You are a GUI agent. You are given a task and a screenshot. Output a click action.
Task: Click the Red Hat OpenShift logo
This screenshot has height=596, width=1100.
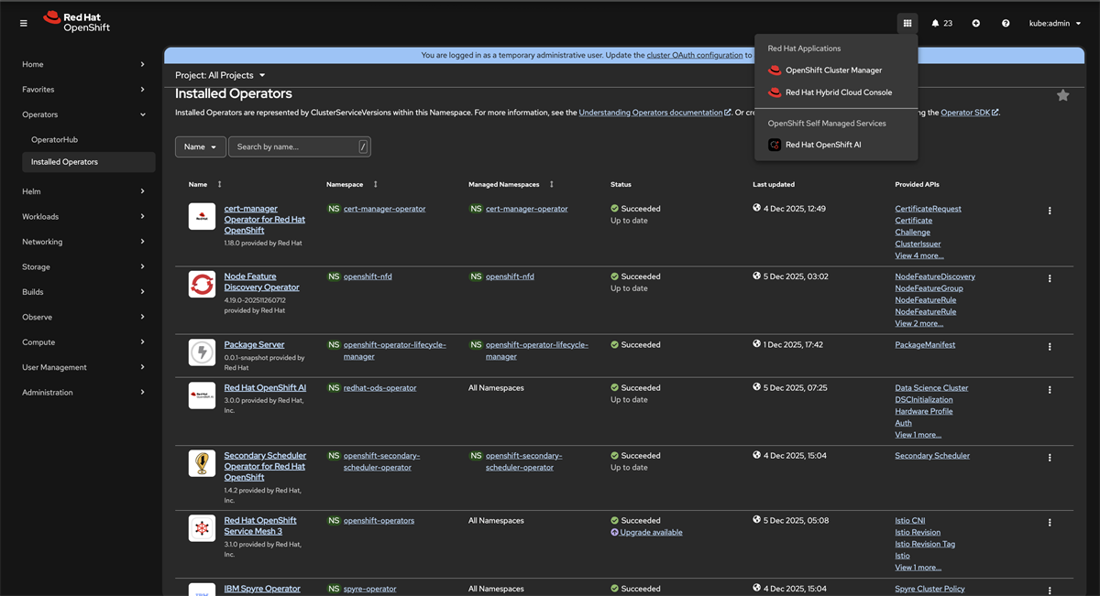tap(76, 22)
